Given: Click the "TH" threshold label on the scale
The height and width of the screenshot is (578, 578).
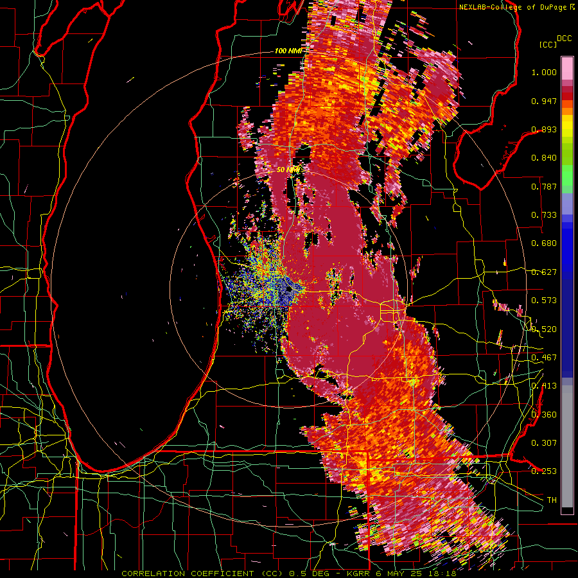Looking at the screenshot, I should (x=552, y=500).
